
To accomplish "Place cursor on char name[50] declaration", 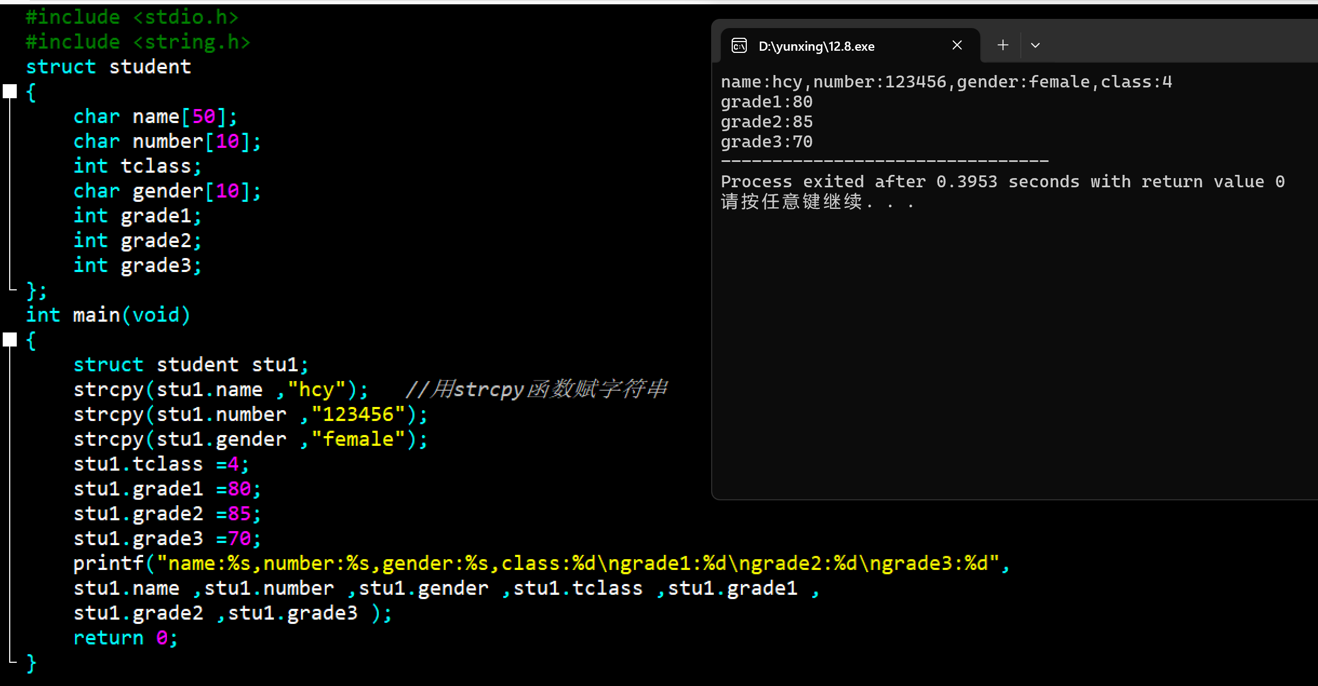I will click(155, 117).
